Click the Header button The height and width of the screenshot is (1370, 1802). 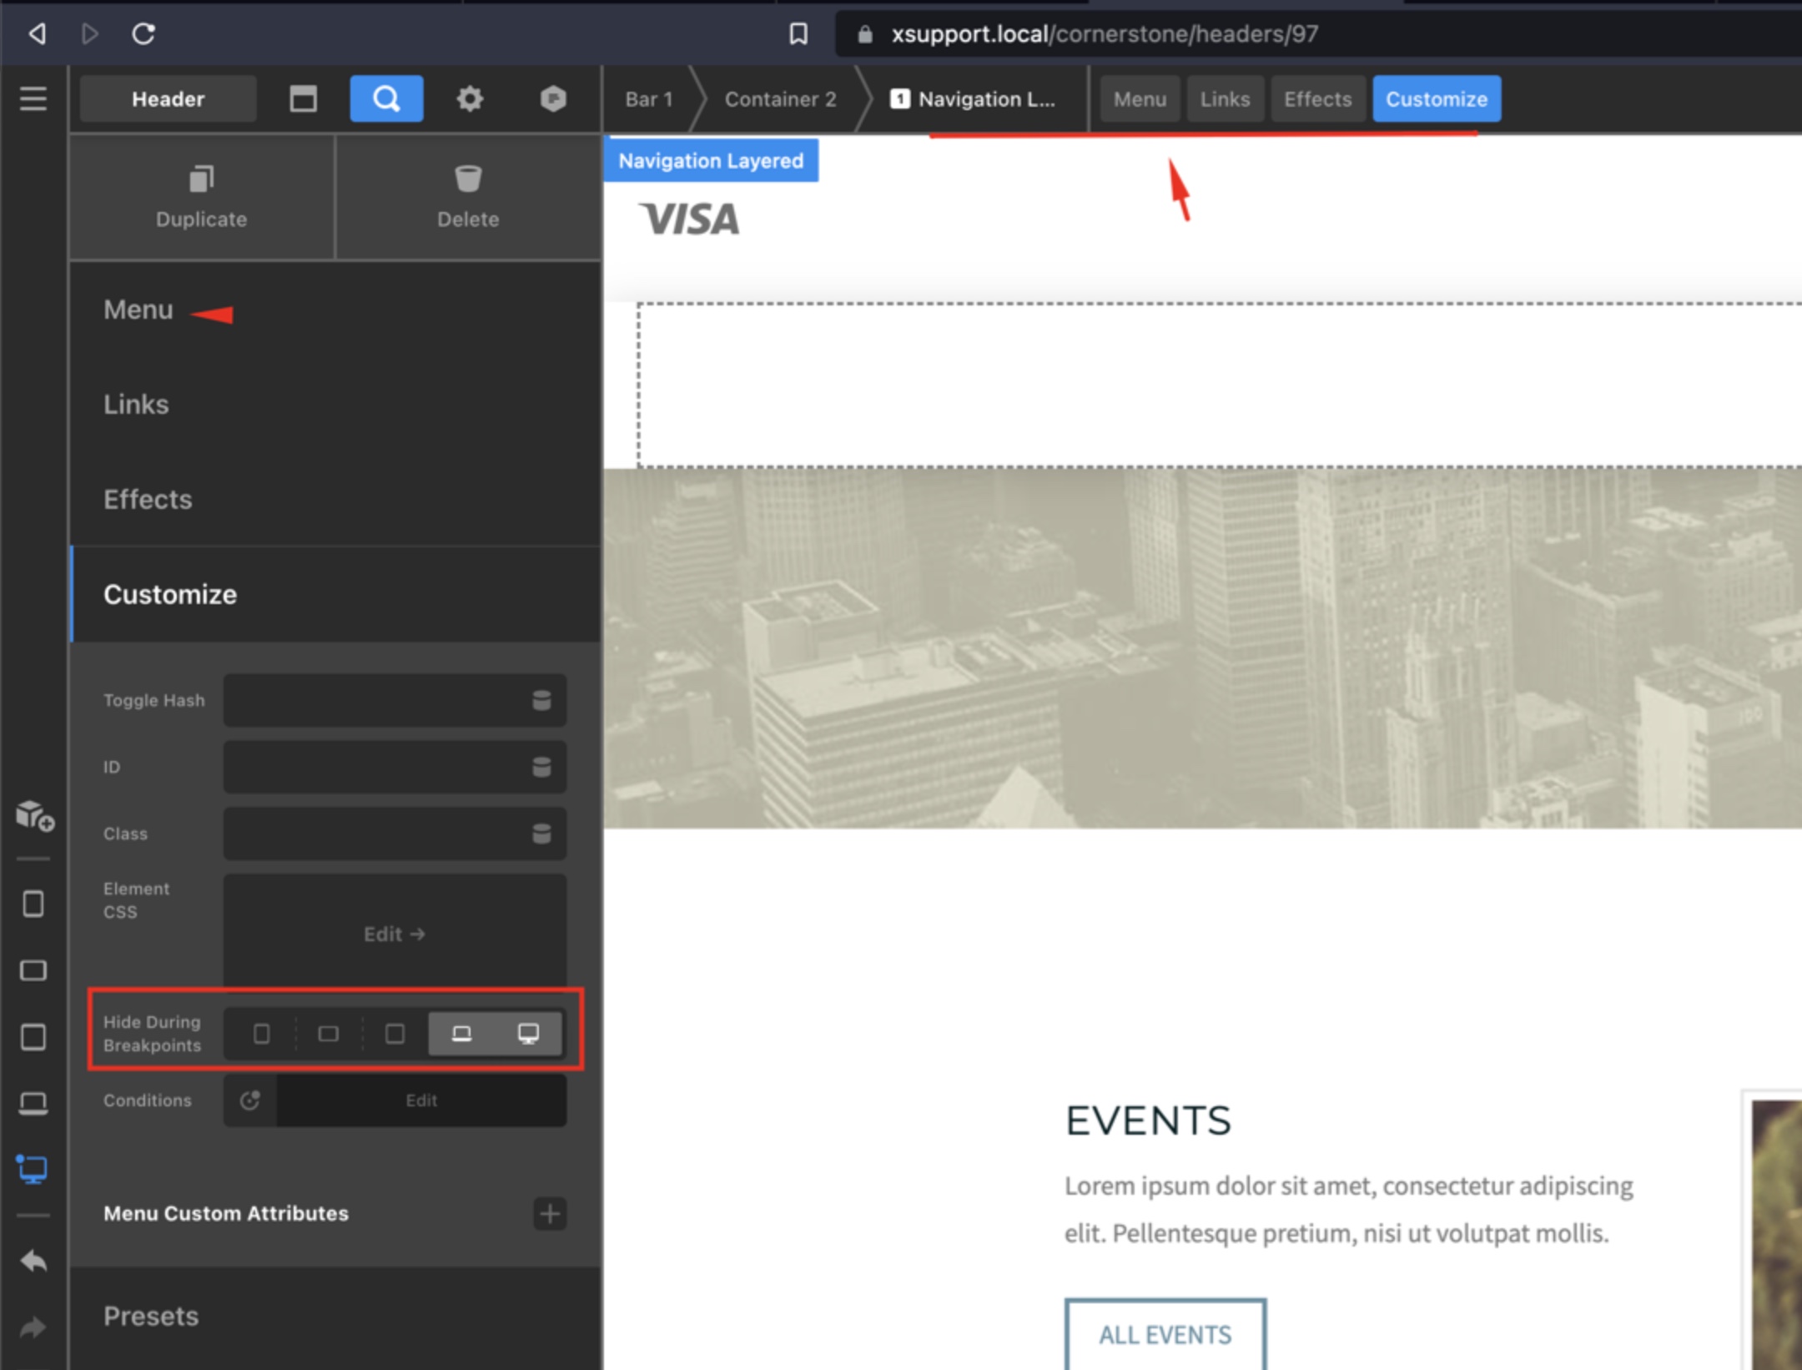168,99
